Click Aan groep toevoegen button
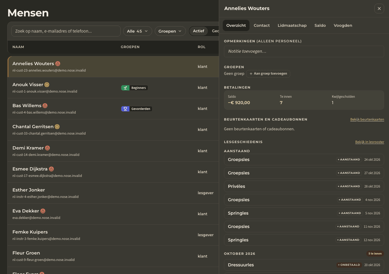The image size is (389, 274). tap(268, 74)
